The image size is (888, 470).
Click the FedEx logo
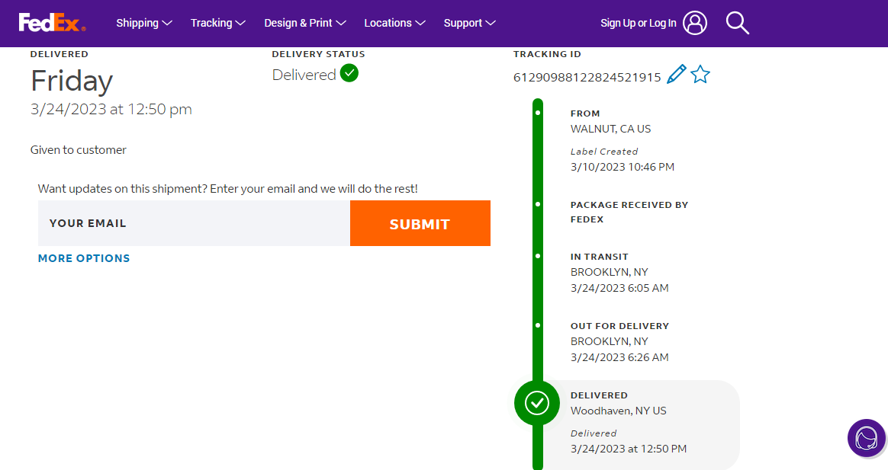click(52, 23)
